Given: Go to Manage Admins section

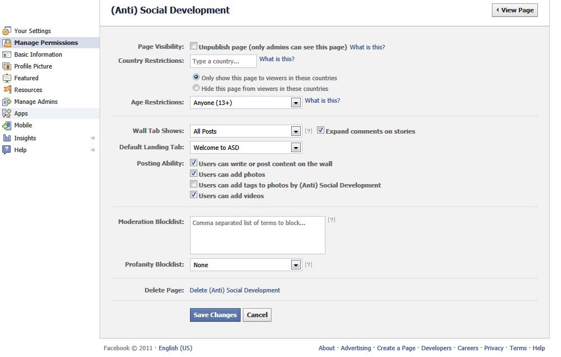Looking at the screenshot, I should [x=36, y=102].
